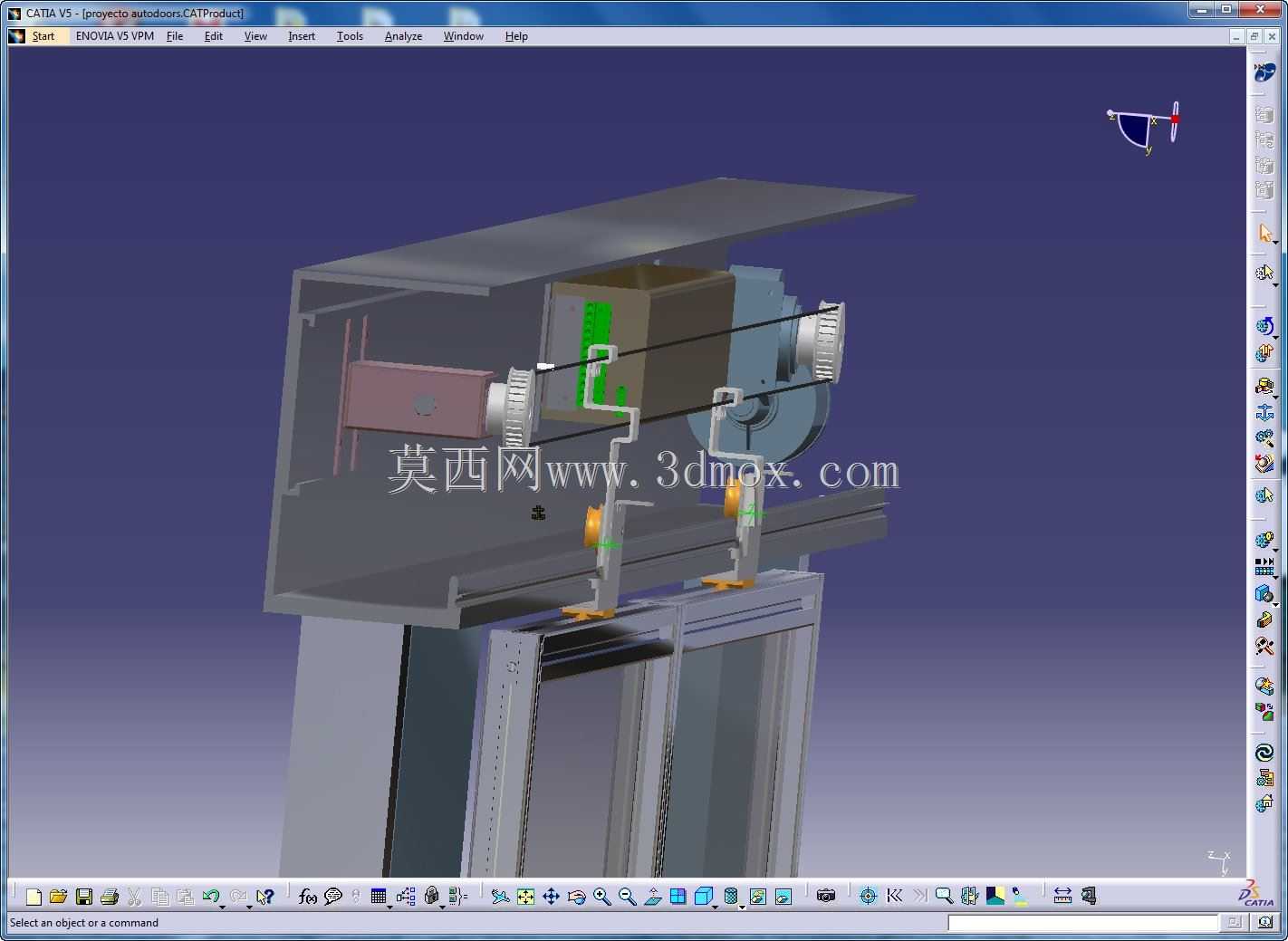Click the Open folder icon
The width and height of the screenshot is (1288, 941).
[x=59, y=897]
